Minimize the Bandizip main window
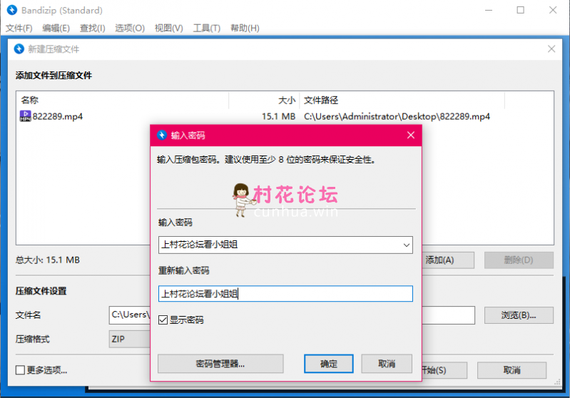This screenshot has height=398, width=570. [489, 10]
